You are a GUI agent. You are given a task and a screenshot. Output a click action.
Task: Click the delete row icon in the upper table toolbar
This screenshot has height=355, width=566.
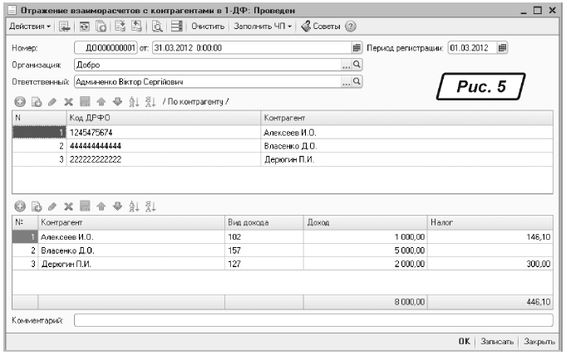pyautogui.click(x=69, y=101)
